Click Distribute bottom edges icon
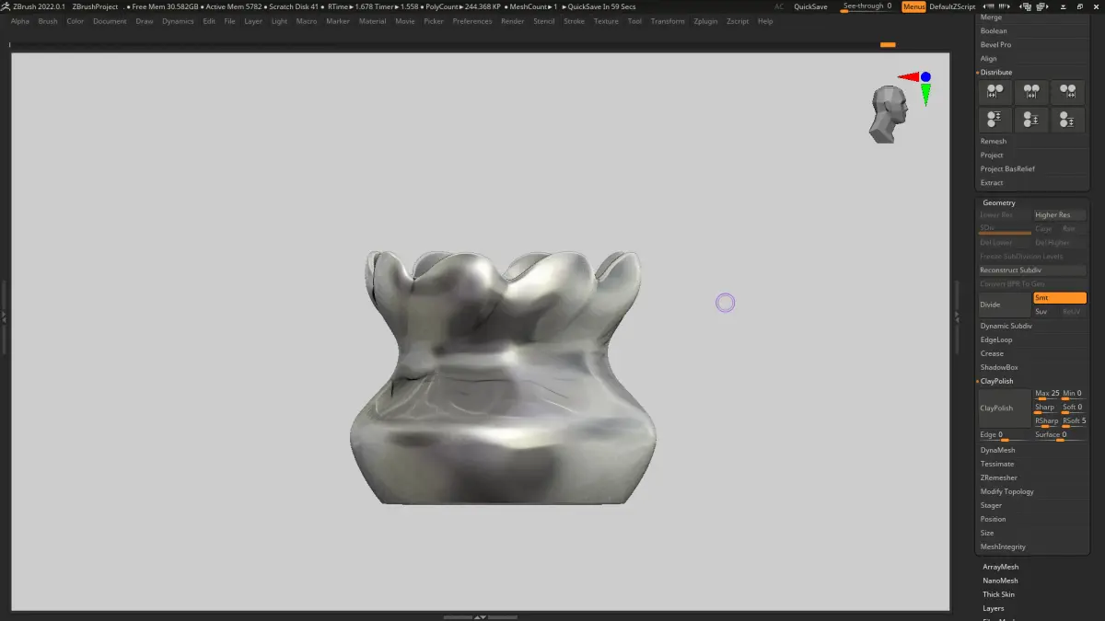 (x=1067, y=120)
